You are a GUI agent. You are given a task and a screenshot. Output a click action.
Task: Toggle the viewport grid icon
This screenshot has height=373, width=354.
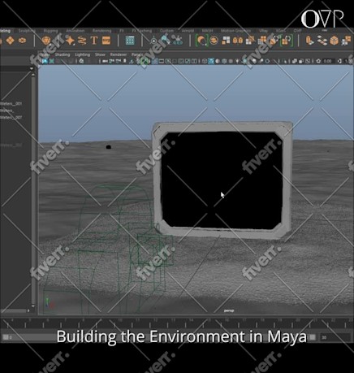point(155,62)
